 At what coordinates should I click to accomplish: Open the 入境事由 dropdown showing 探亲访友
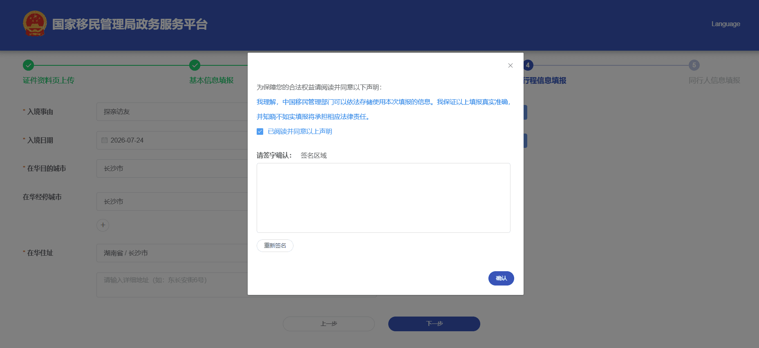coord(172,112)
